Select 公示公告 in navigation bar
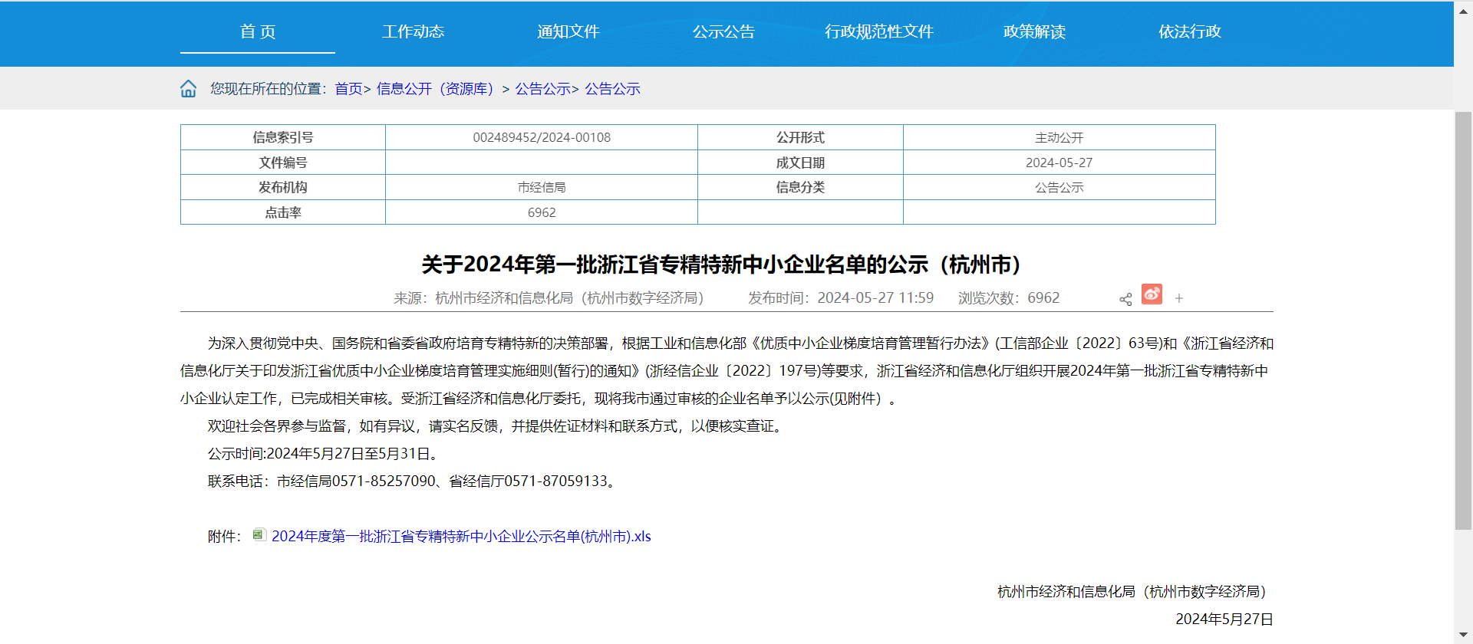The height and width of the screenshot is (644, 1473). tap(723, 32)
